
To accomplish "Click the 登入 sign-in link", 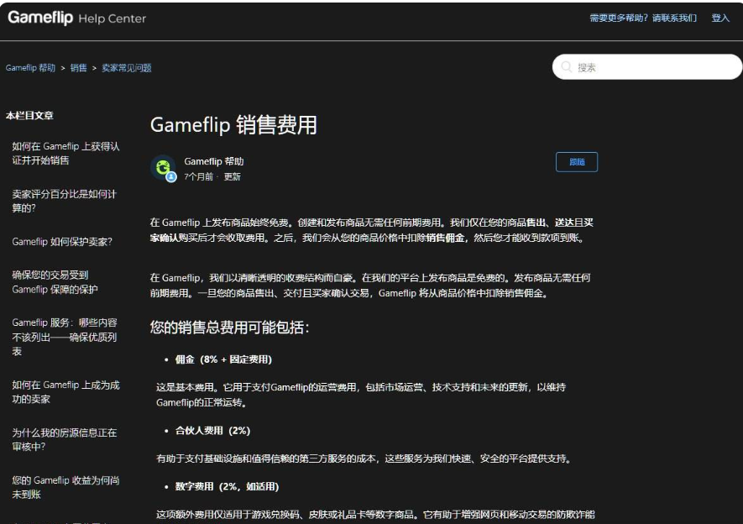I will coord(720,18).
